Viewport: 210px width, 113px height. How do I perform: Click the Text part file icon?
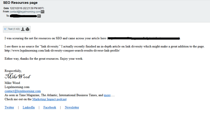(x=6, y=29)
